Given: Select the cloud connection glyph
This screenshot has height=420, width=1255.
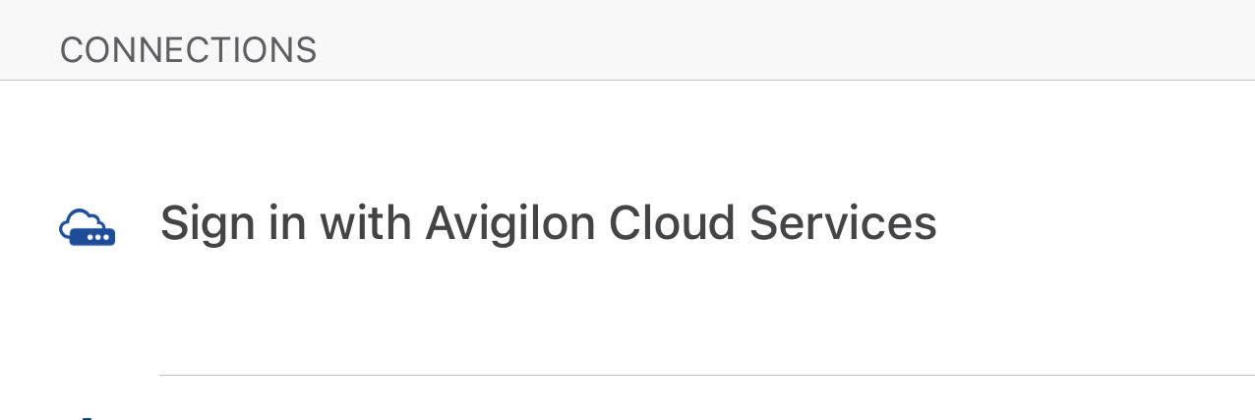Looking at the screenshot, I should coord(88,227).
